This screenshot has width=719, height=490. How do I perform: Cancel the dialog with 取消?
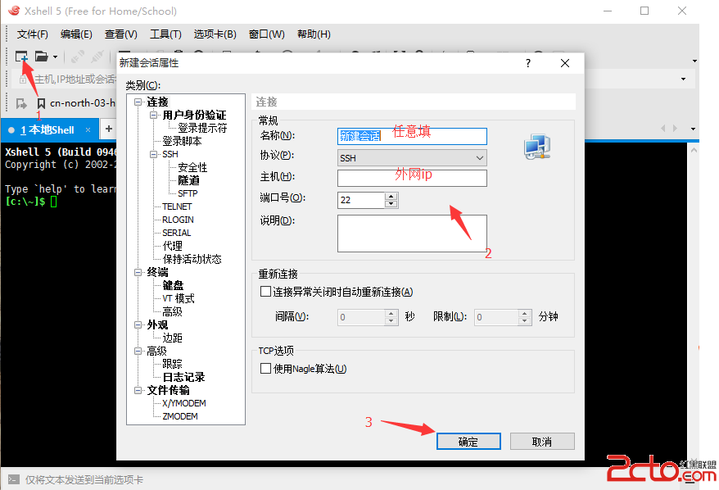(542, 442)
